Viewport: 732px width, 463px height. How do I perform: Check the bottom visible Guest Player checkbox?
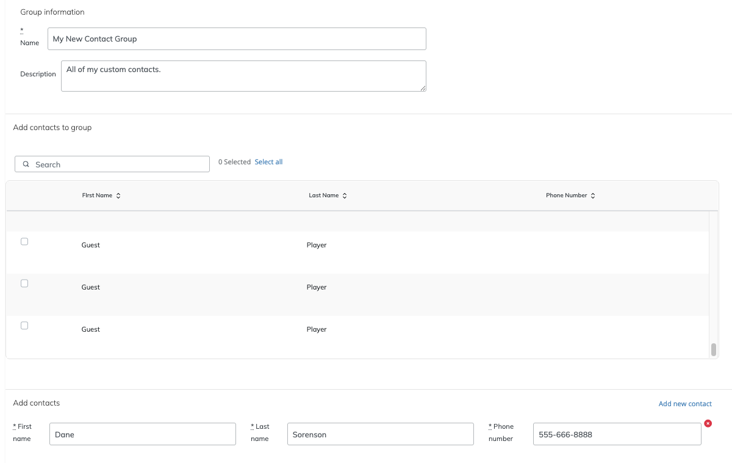click(x=24, y=326)
